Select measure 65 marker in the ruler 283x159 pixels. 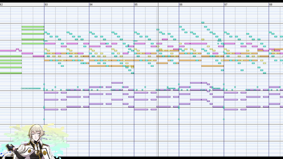point(136,4)
